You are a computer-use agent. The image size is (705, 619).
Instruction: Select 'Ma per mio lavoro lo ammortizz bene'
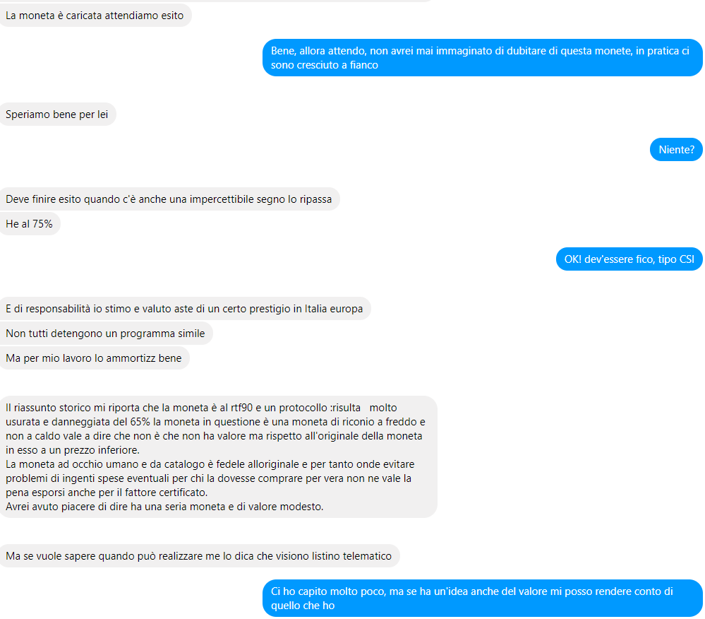94,358
